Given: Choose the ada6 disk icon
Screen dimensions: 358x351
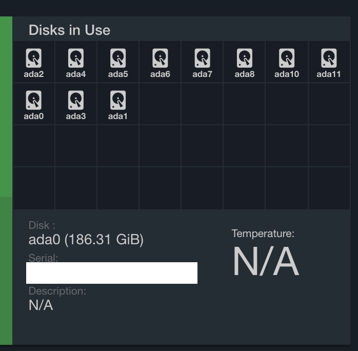Looking at the screenshot, I should 160,58.
